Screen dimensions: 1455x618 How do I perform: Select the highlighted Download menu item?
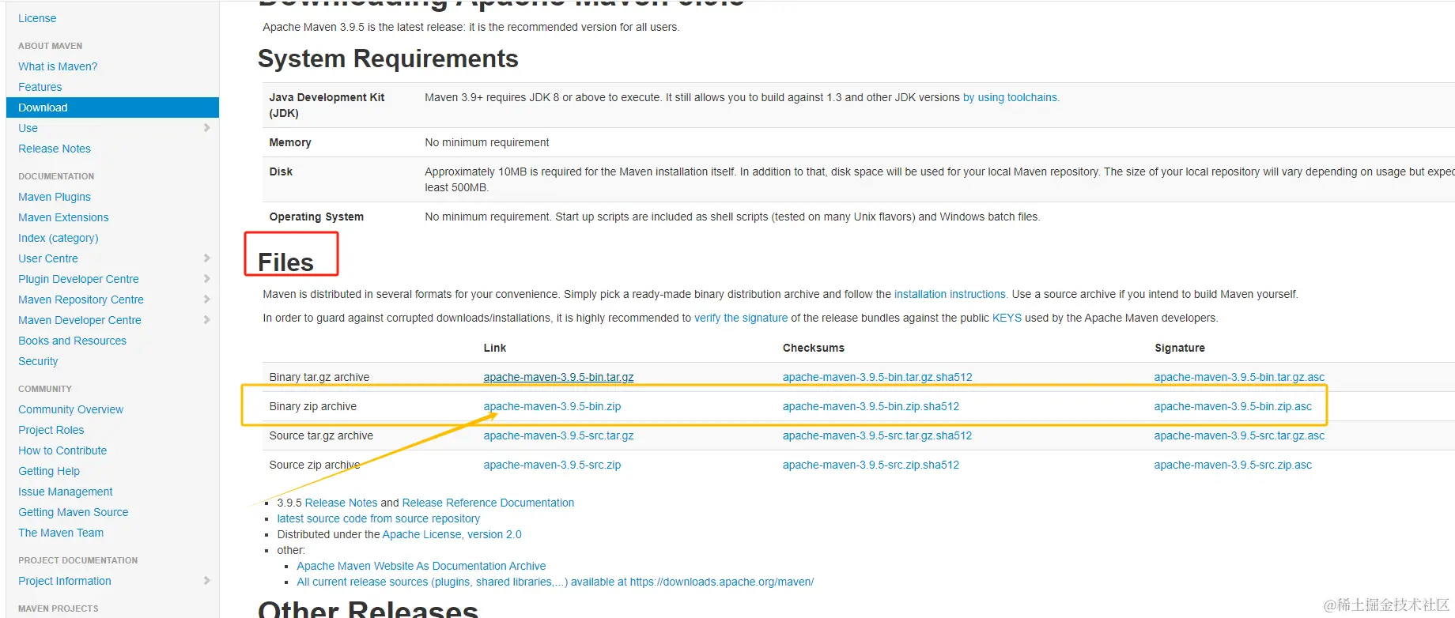tap(112, 107)
